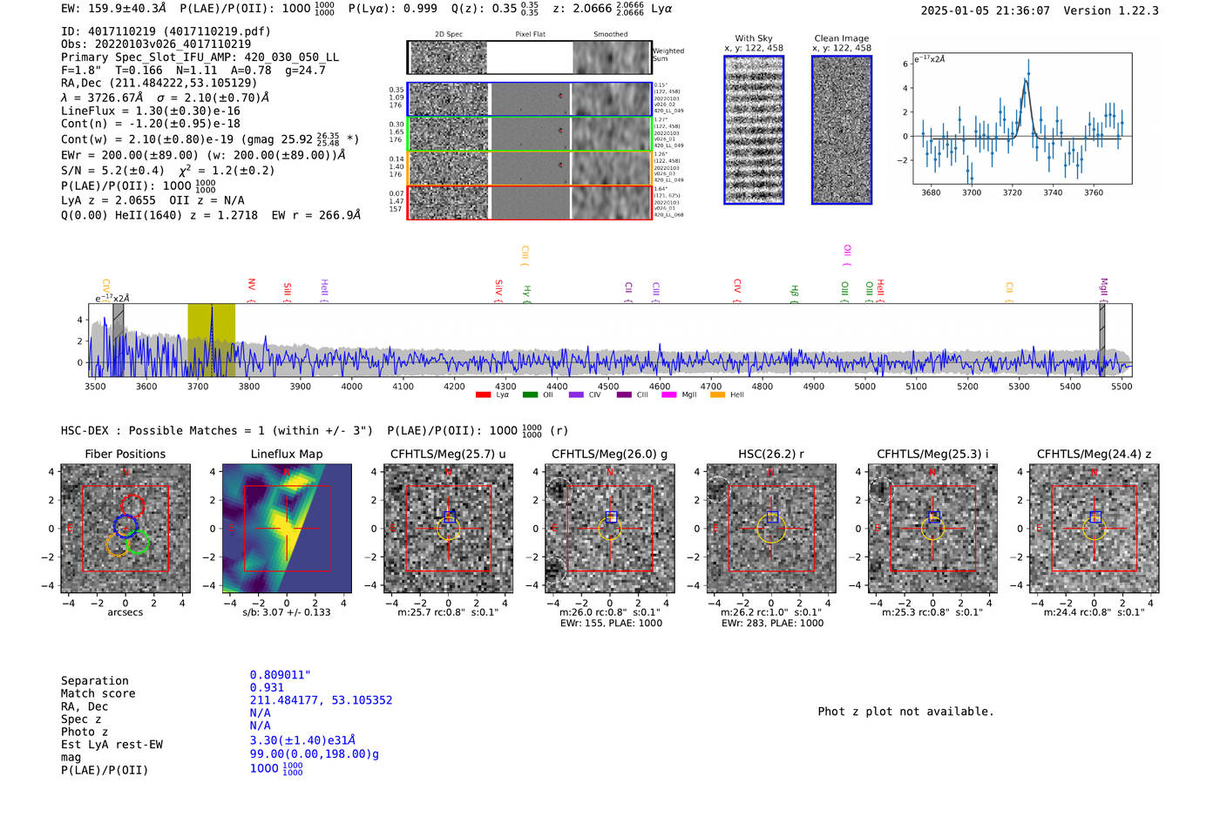Click the red fiber circle in Fiber Positions
Viewport: 1220px width, 830px height.
pyautogui.click(x=132, y=505)
